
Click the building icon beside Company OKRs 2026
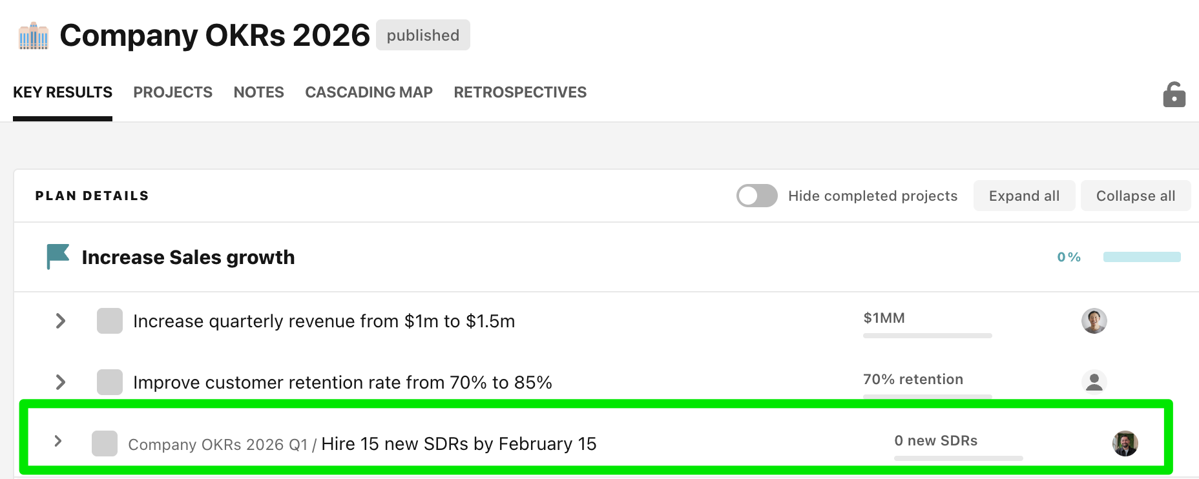[34, 36]
